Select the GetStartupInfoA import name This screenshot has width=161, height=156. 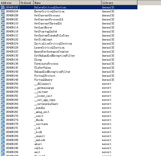46,31
